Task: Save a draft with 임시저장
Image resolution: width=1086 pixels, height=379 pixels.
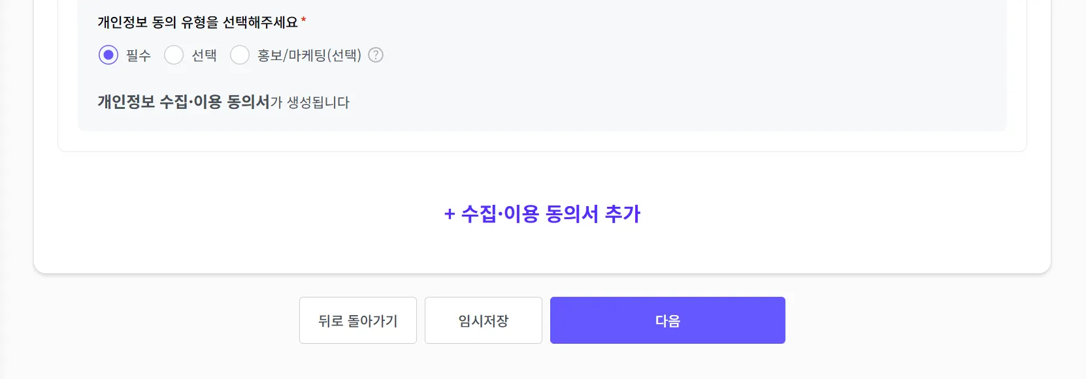Action: [484, 320]
